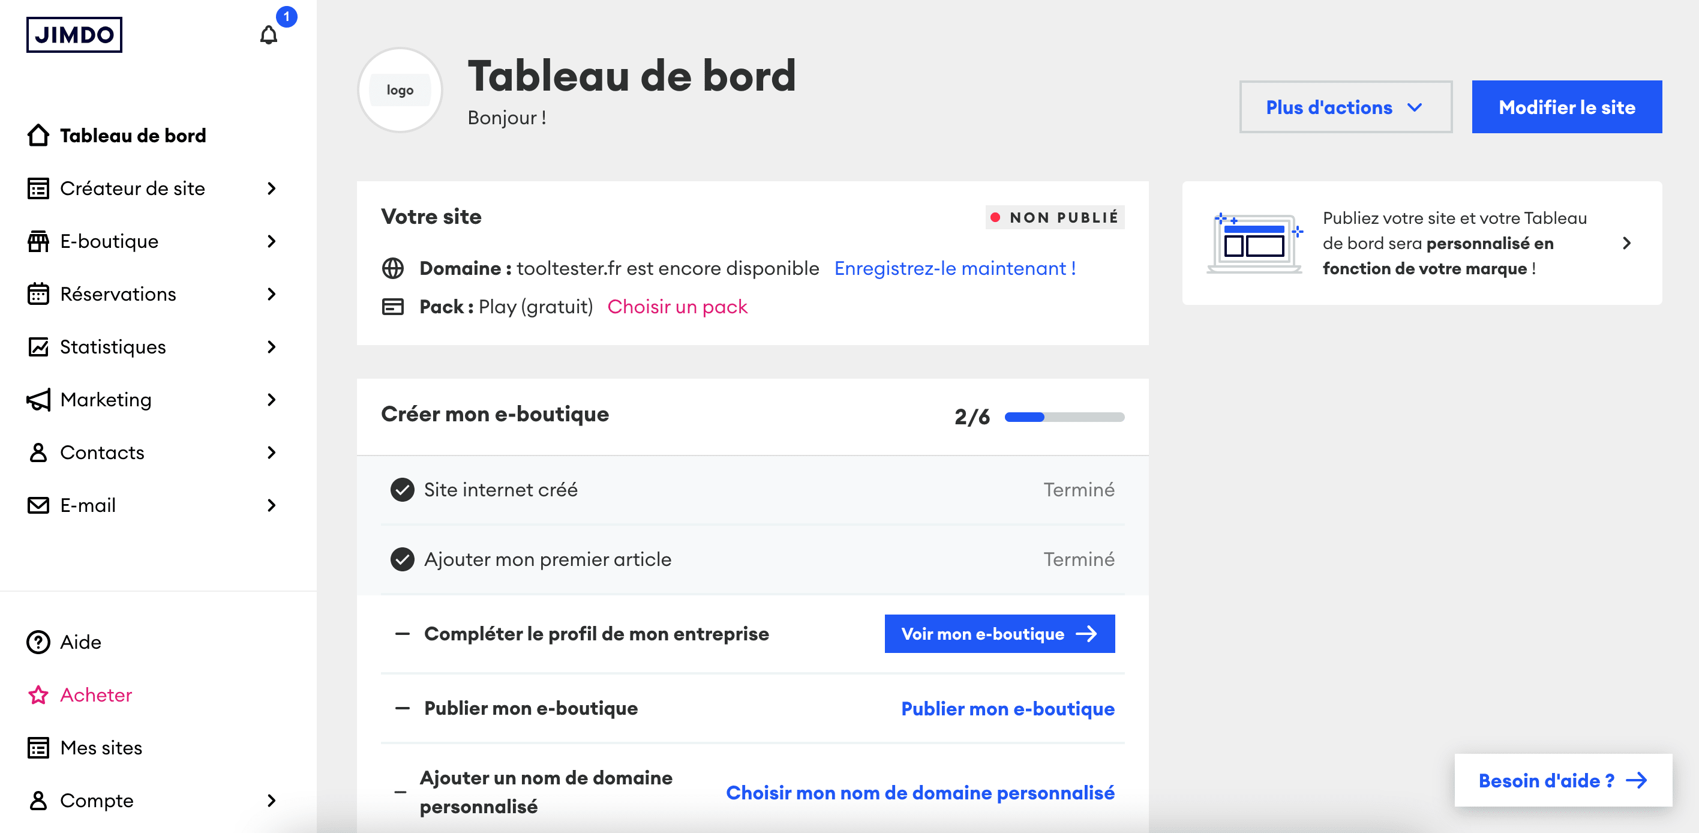Screen dimensions: 1699x833
Task: Click the checkmark beside Ajouter mon premier article
Action: 403,559
